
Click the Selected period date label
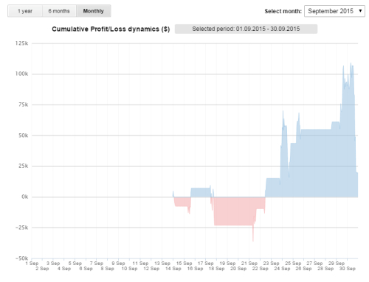pos(246,29)
